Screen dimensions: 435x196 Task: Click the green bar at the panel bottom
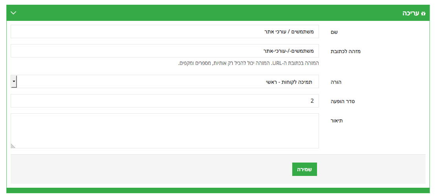[x=218, y=190]
